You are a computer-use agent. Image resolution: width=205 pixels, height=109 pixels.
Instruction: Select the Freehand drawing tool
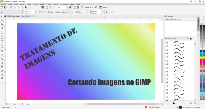[2, 32]
